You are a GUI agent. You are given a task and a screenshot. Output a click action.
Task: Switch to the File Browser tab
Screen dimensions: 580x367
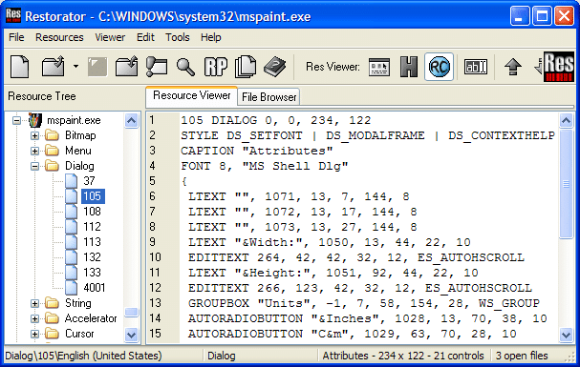pos(269,97)
